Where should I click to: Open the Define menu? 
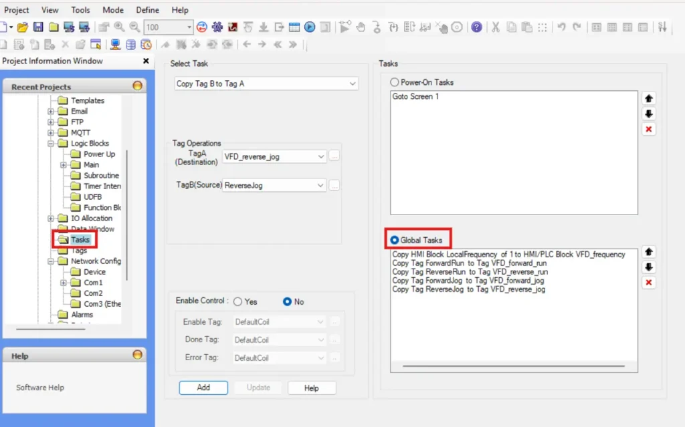[147, 9]
